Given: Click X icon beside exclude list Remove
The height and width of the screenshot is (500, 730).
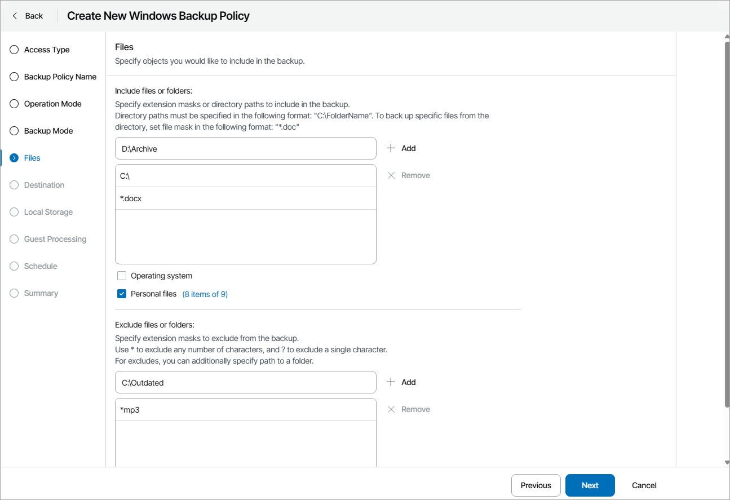Looking at the screenshot, I should pos(391,409).
